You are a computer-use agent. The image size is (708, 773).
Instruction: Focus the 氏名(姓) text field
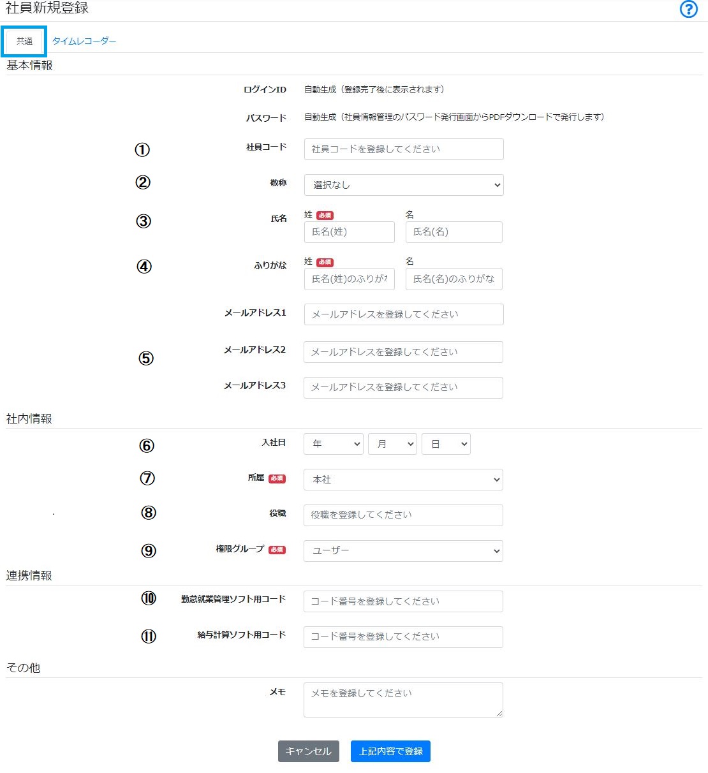click(x=350, y=232)
